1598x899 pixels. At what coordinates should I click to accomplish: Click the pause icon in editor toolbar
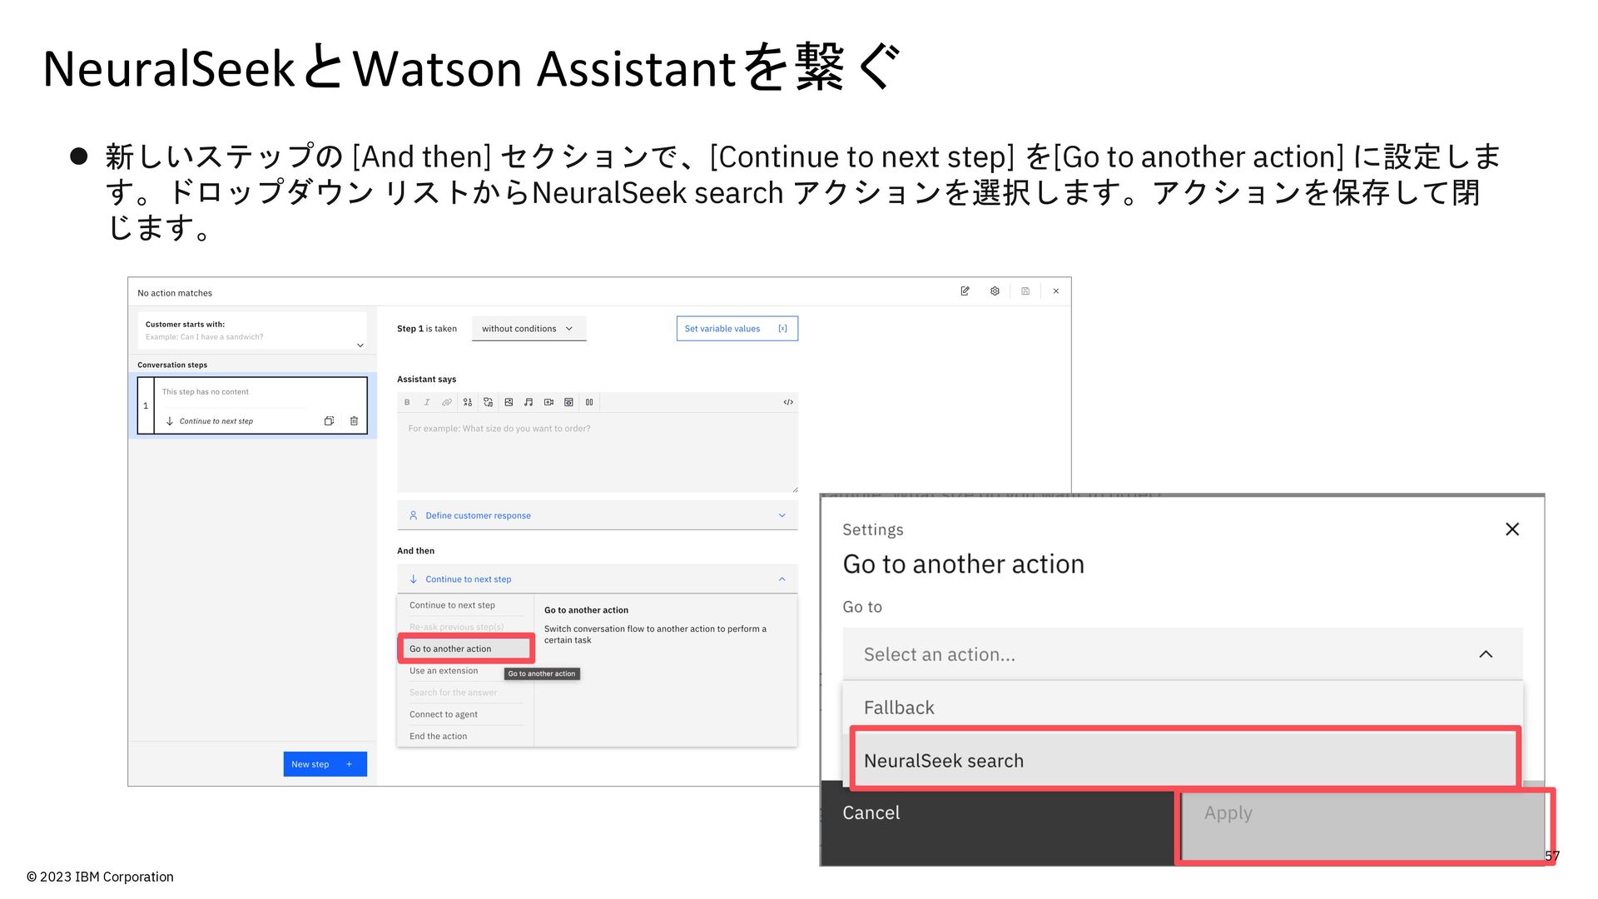[589, 402]
